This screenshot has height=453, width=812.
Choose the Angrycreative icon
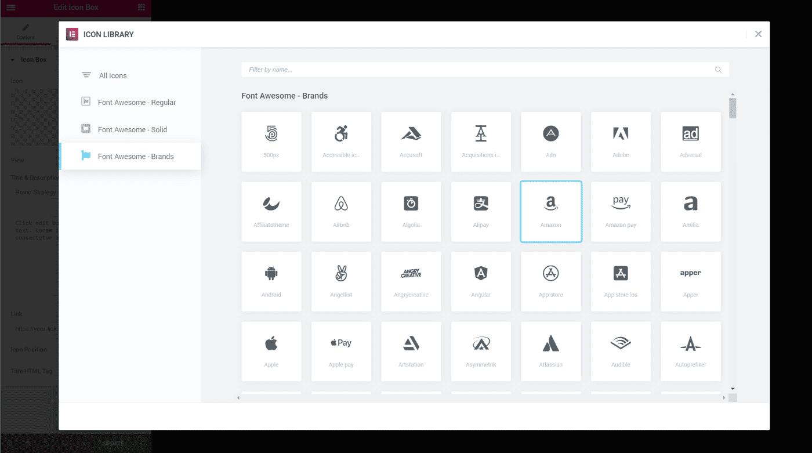[411, 281]
